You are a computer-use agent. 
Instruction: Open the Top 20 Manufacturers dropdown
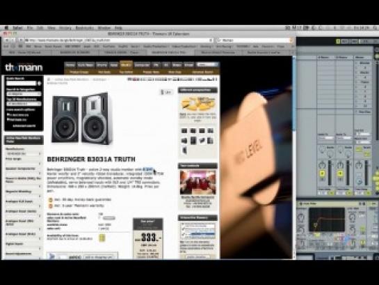pos(24,104)
